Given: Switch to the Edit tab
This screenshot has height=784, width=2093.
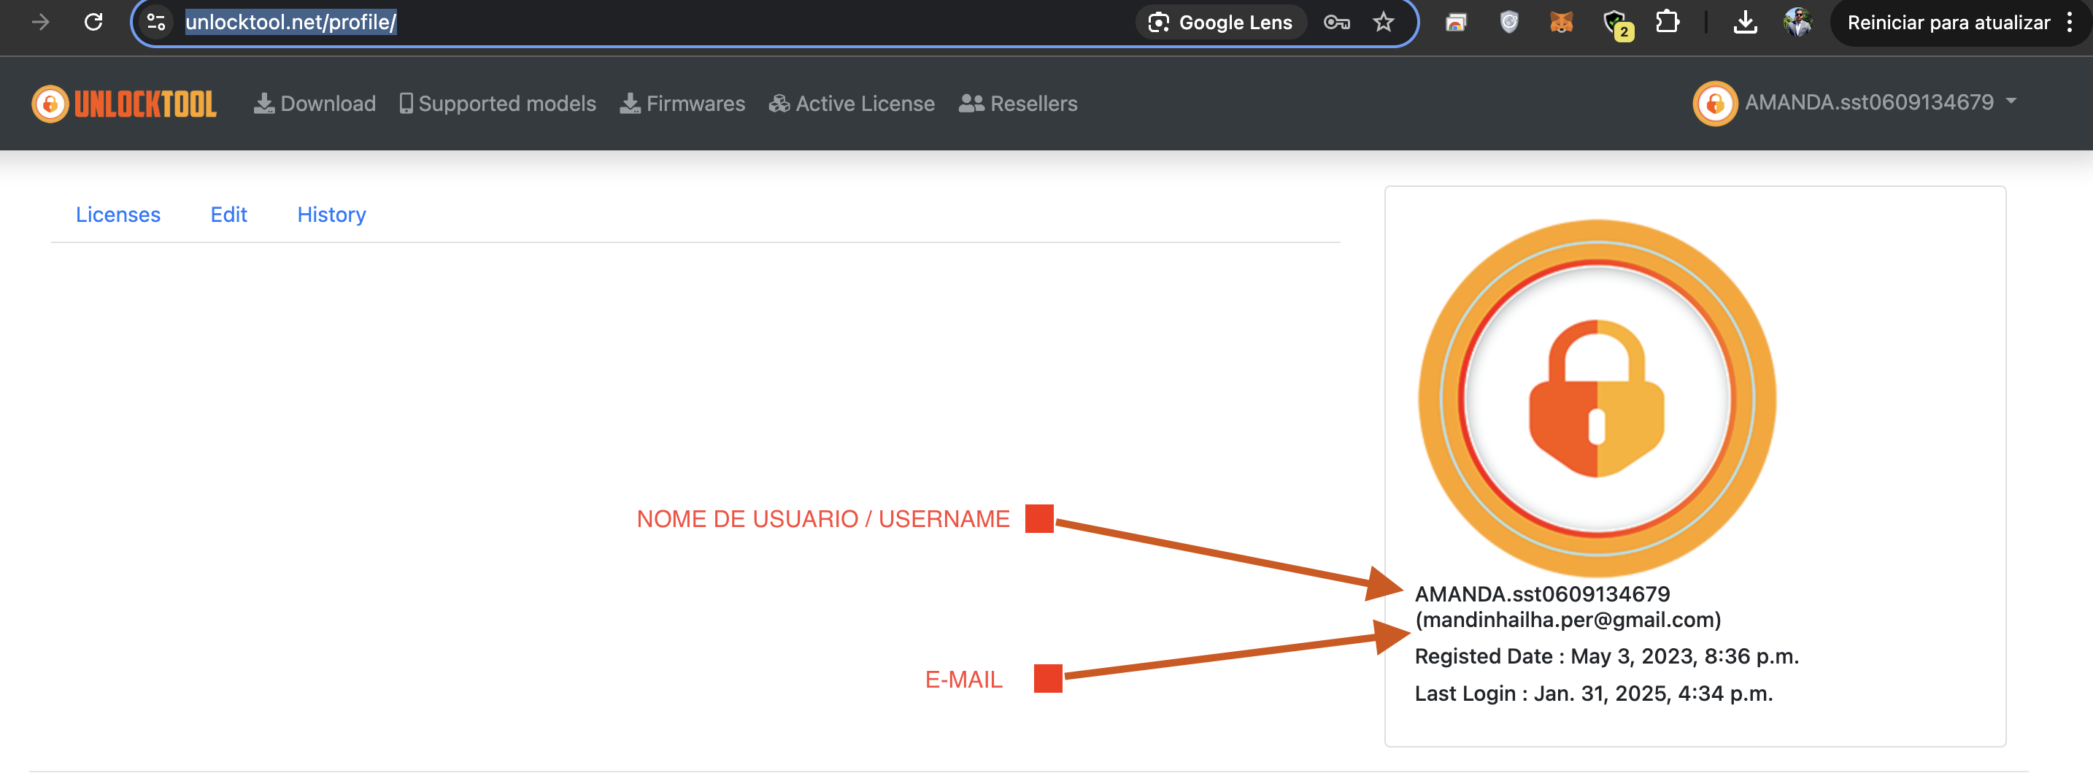Looking at the screenshot, I should [228, 215].
